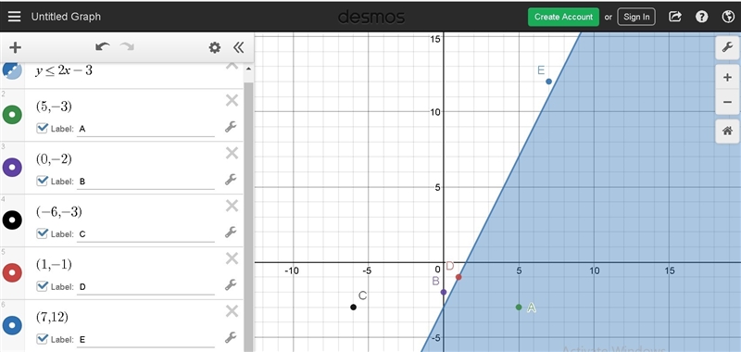Open the Help question mark icon
The height and width of the screenshot is (352, 741).
[702, 17]
